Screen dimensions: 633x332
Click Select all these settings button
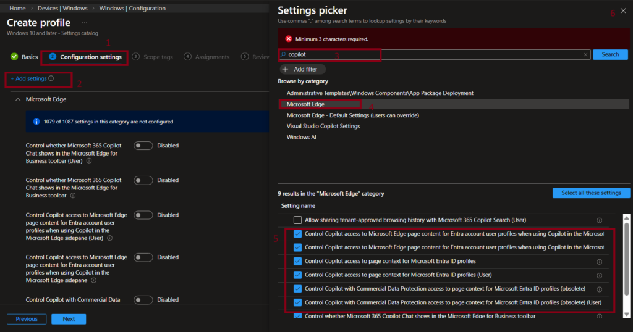coord(591,193)
